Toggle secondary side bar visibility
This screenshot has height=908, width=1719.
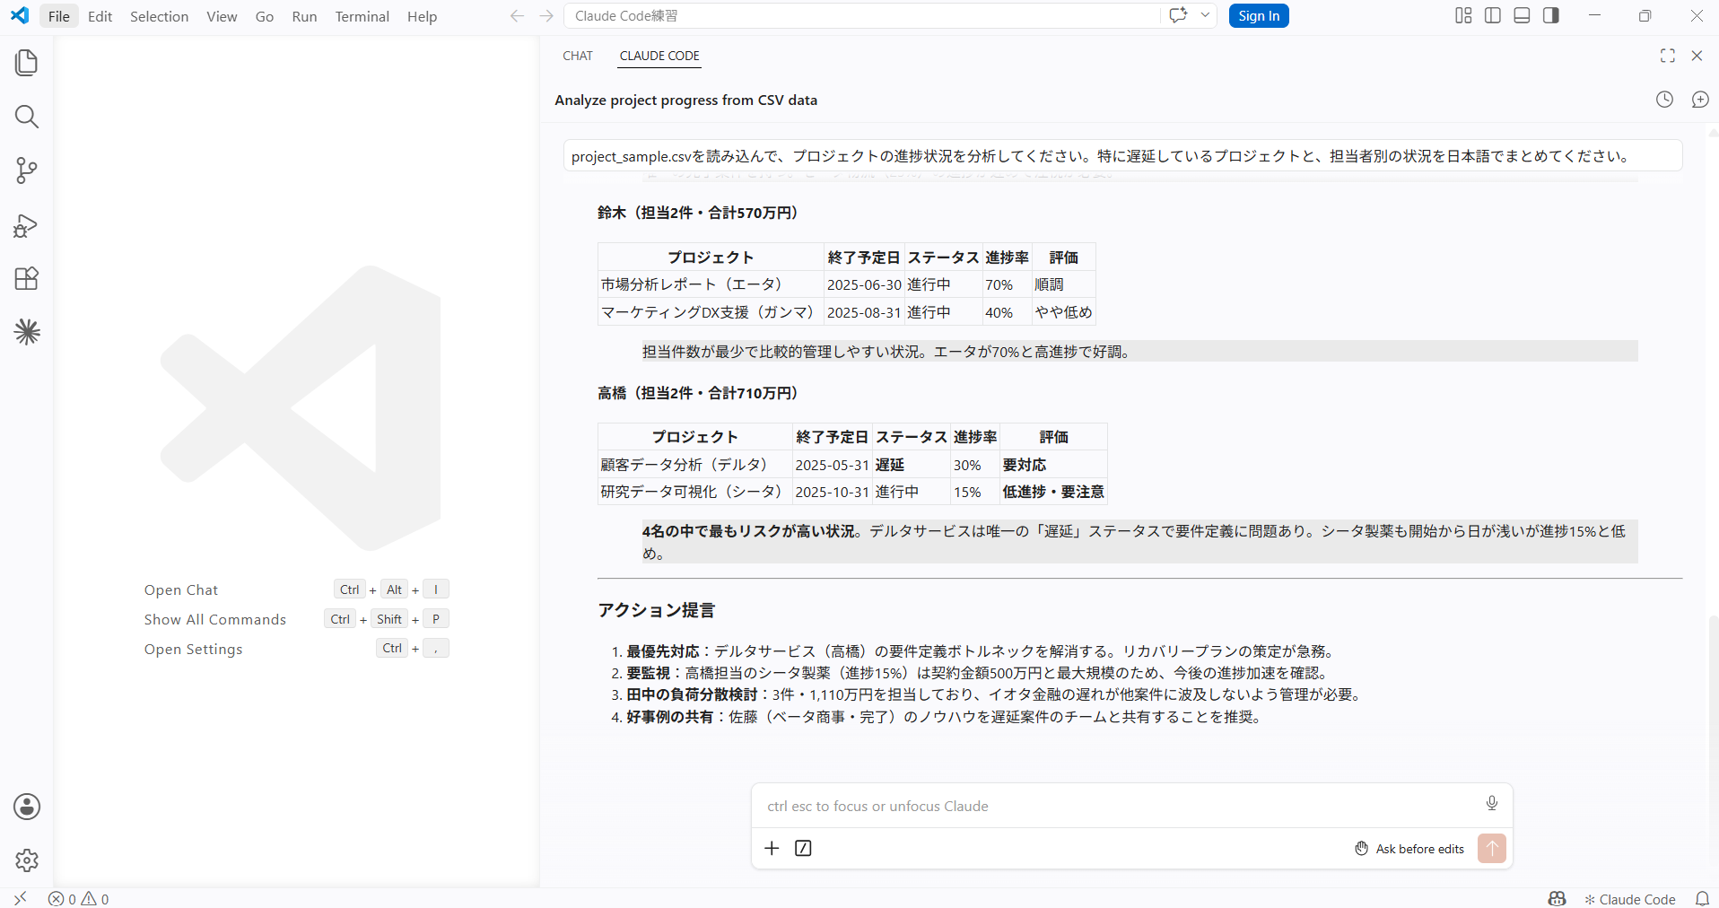[x=1551, y=15]
